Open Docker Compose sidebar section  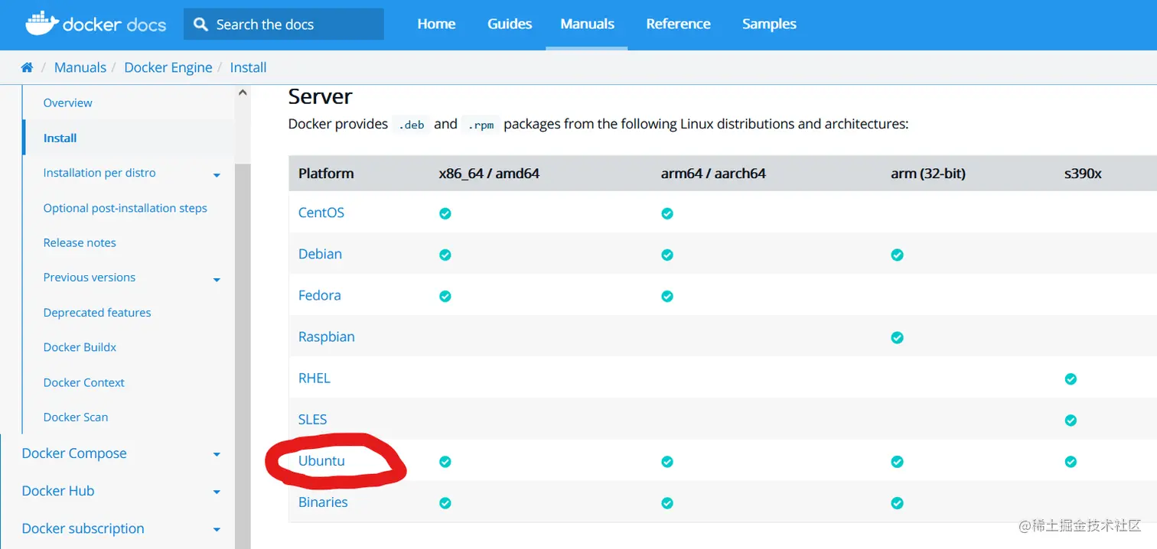pos(74,453)
